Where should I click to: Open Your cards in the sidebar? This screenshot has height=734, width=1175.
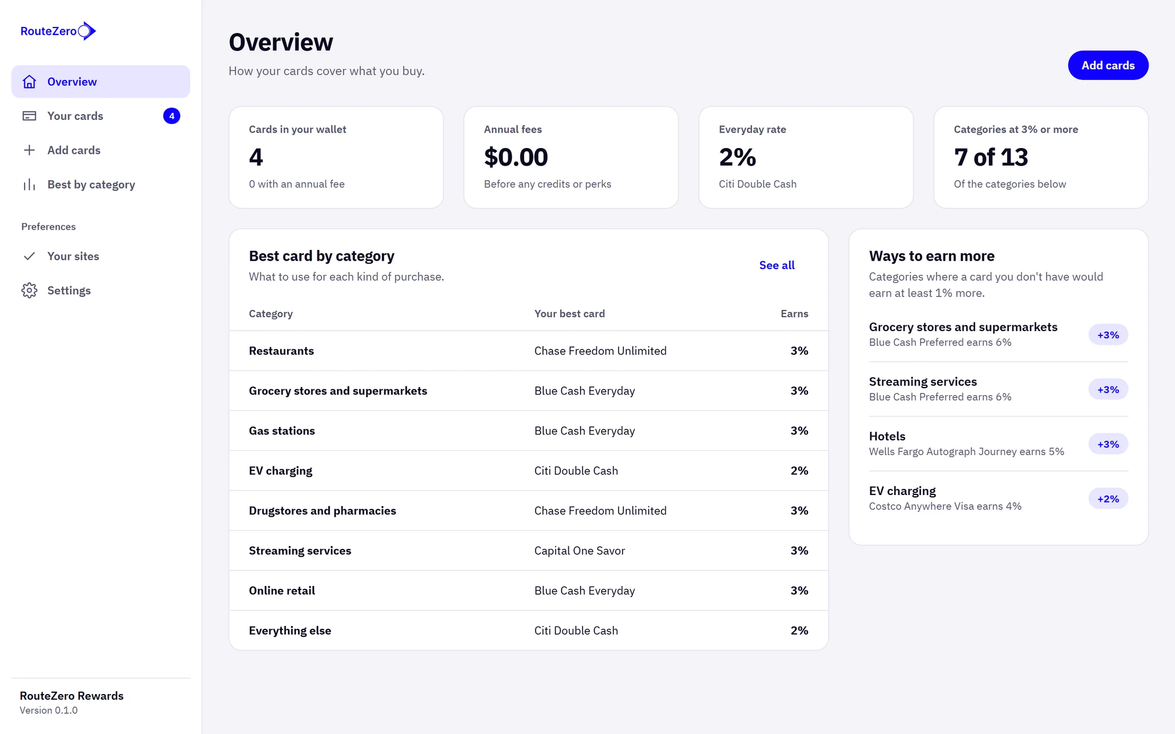100,116
